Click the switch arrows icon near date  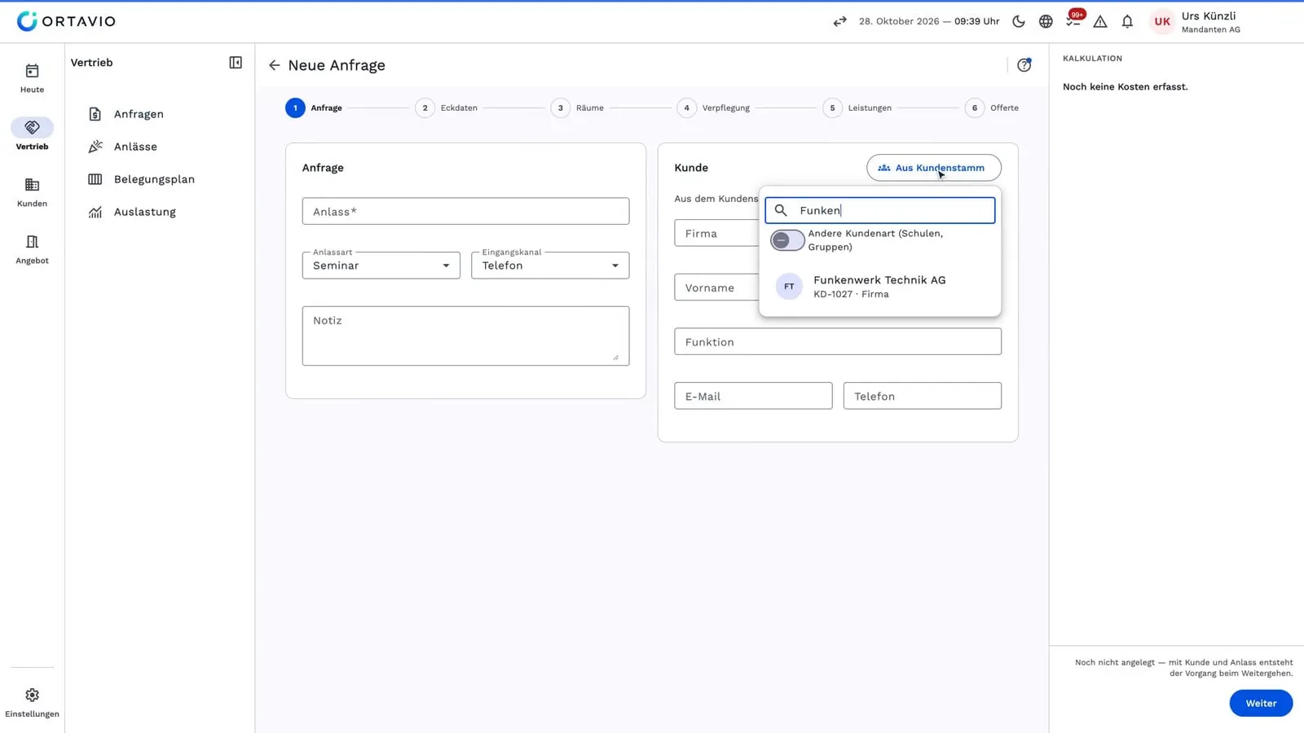pyautogui.click(x=839, y=22)
